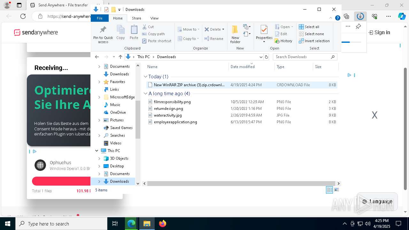This screenshot has height=230, width=409.
Task: Click Sign in on Send Anywhere
Action: click(379, 32)
